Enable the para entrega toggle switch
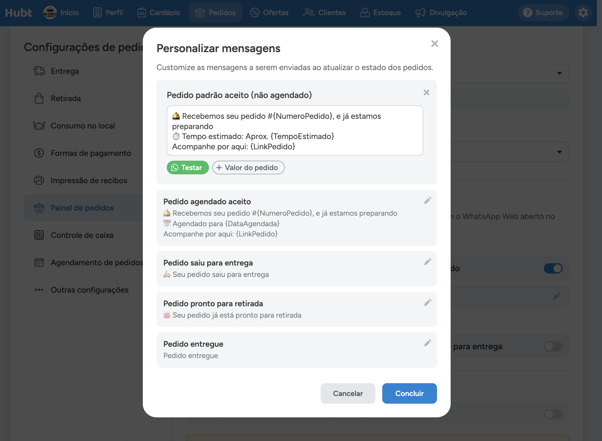Screen dimensions: 602x441 click(x=553, y=346)
